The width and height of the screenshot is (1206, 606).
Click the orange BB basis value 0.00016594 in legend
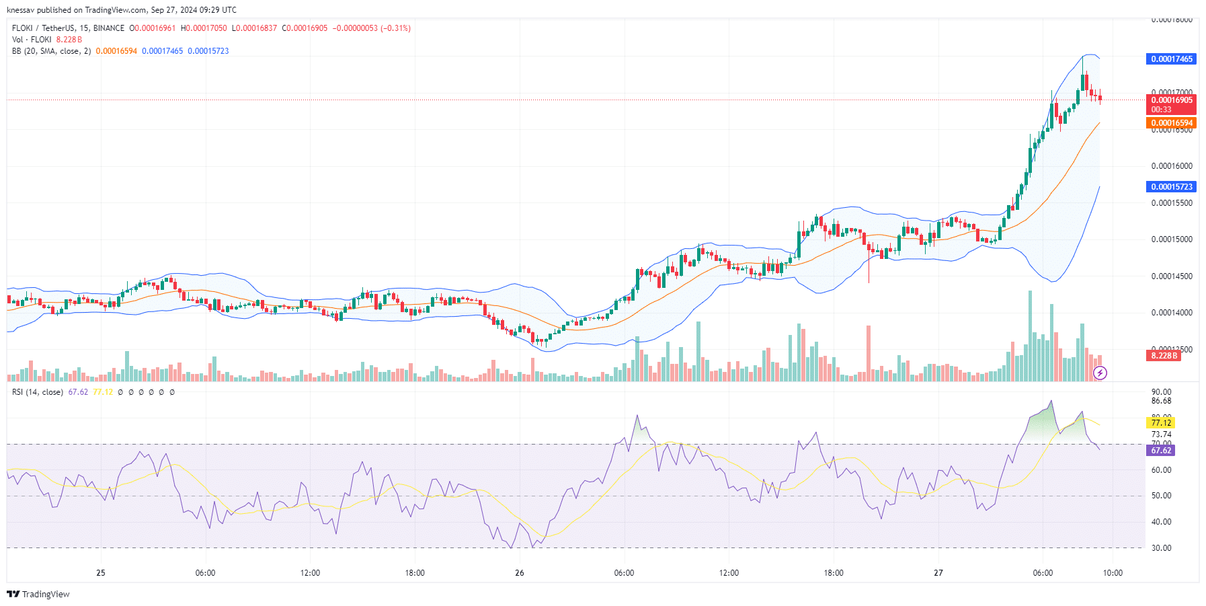(116, 51)
